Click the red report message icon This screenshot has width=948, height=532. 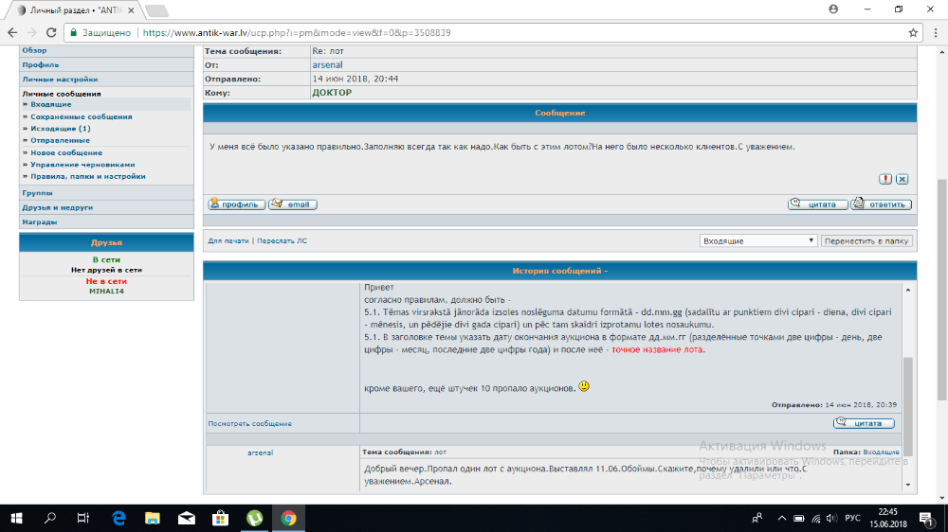point(885,179)
